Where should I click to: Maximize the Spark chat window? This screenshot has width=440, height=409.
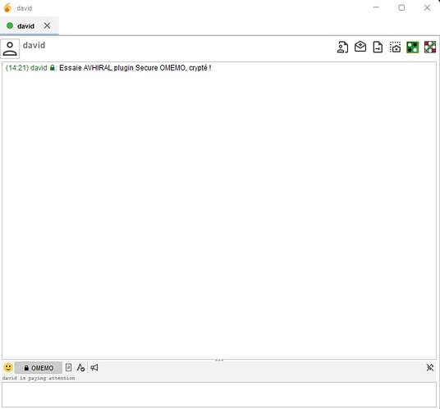pyautogui.click(x=401, y=8)
